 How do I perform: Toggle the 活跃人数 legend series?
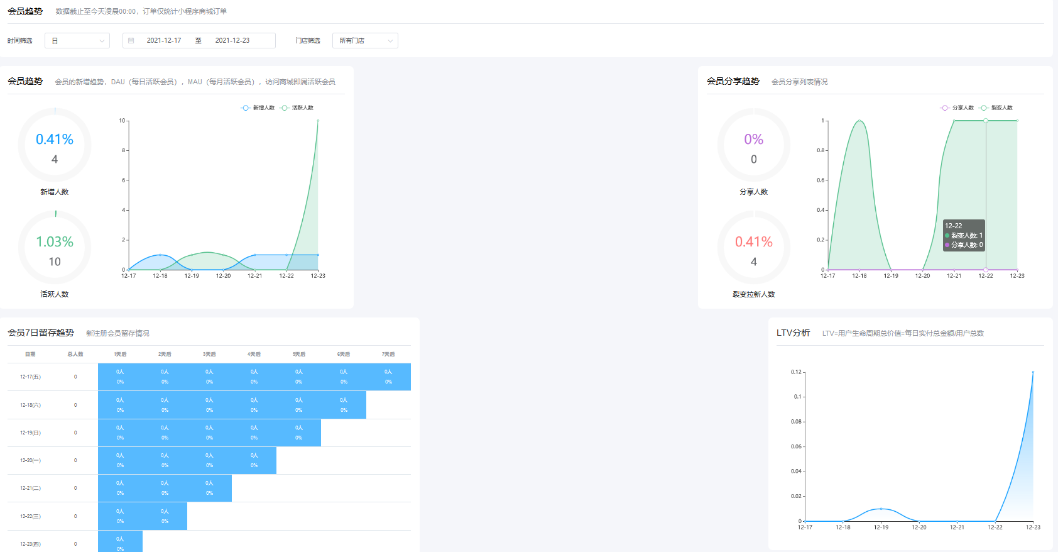[297, 108]
